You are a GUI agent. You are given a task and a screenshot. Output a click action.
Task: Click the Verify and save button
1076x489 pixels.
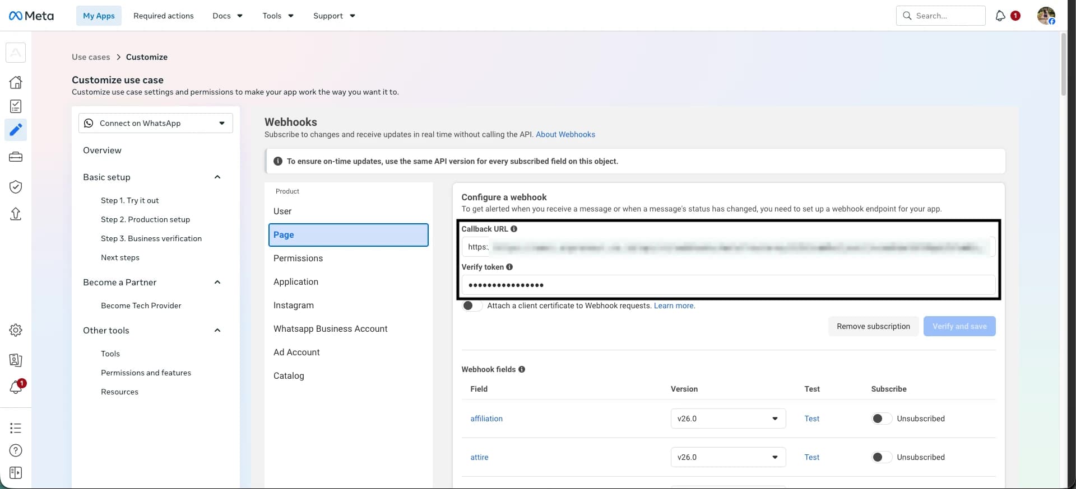(959, 326)
